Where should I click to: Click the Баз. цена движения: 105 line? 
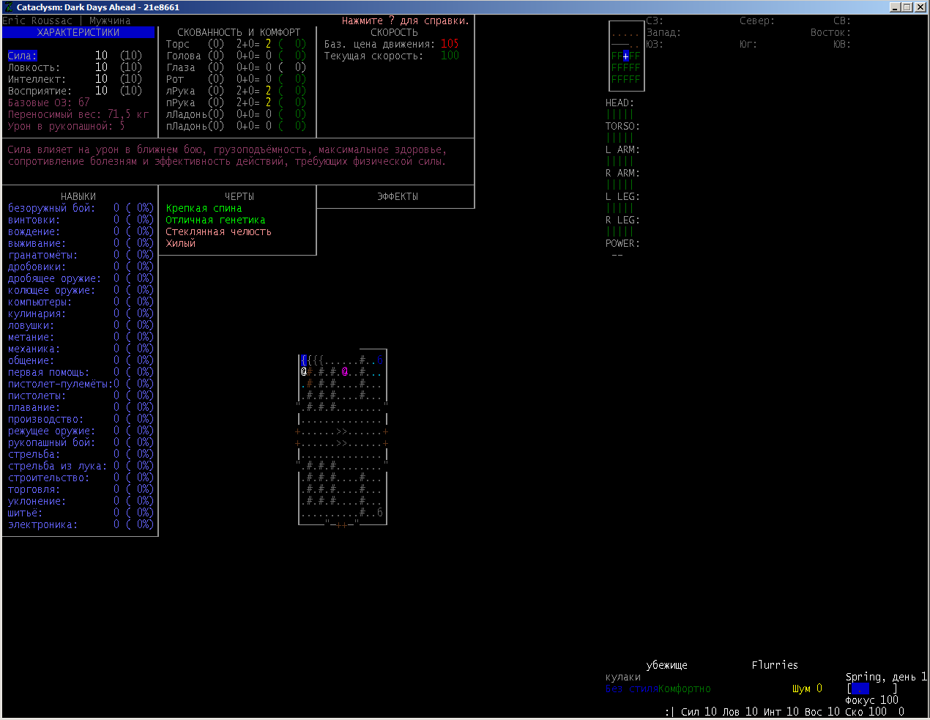[x=392, y=44]
